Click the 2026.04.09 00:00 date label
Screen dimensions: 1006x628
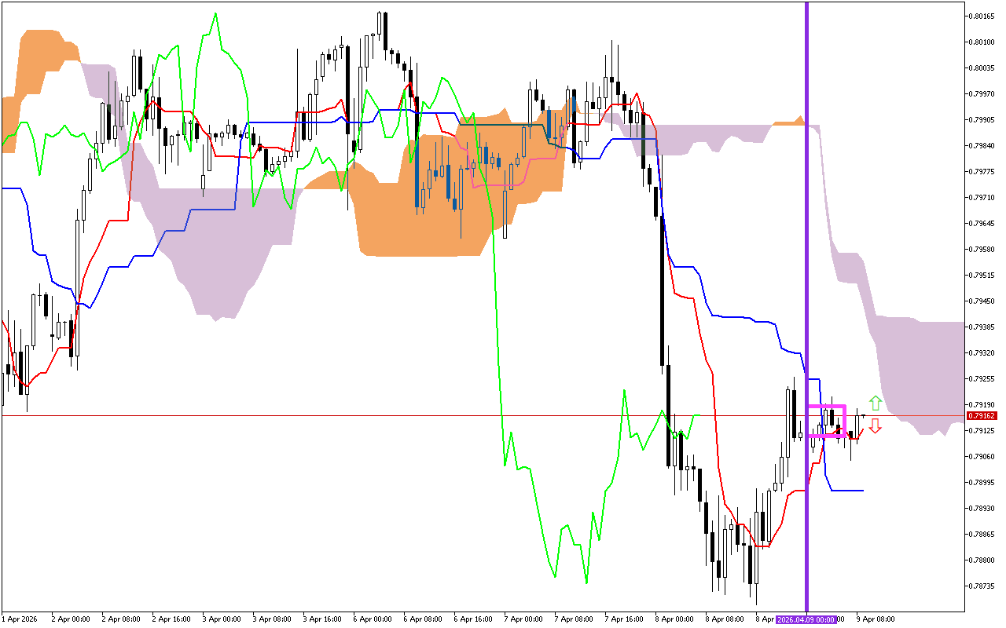[806, 619]
